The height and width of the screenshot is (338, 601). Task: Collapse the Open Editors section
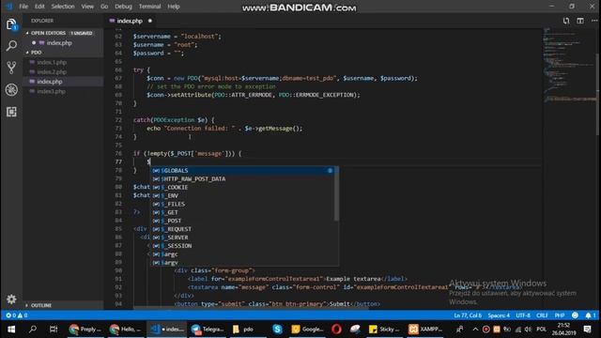(x=27, y=34)
